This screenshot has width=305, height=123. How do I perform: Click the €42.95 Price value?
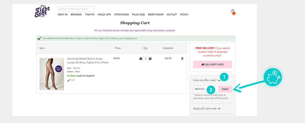116,58
